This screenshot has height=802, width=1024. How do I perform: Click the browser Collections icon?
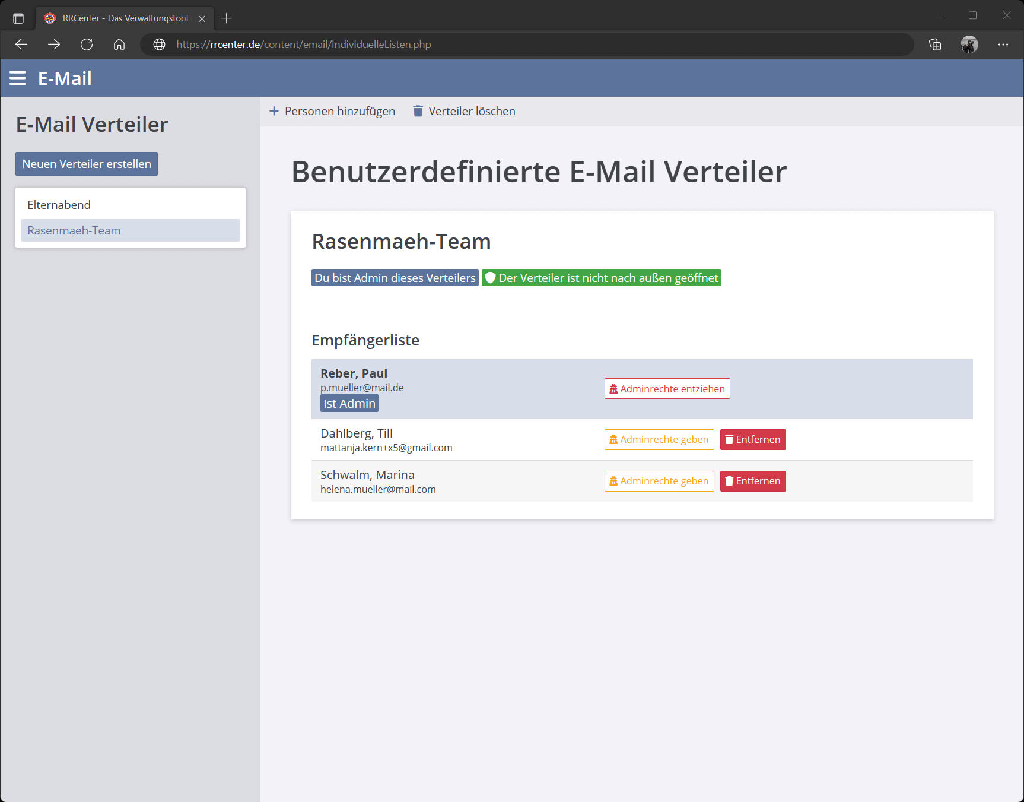936,44
